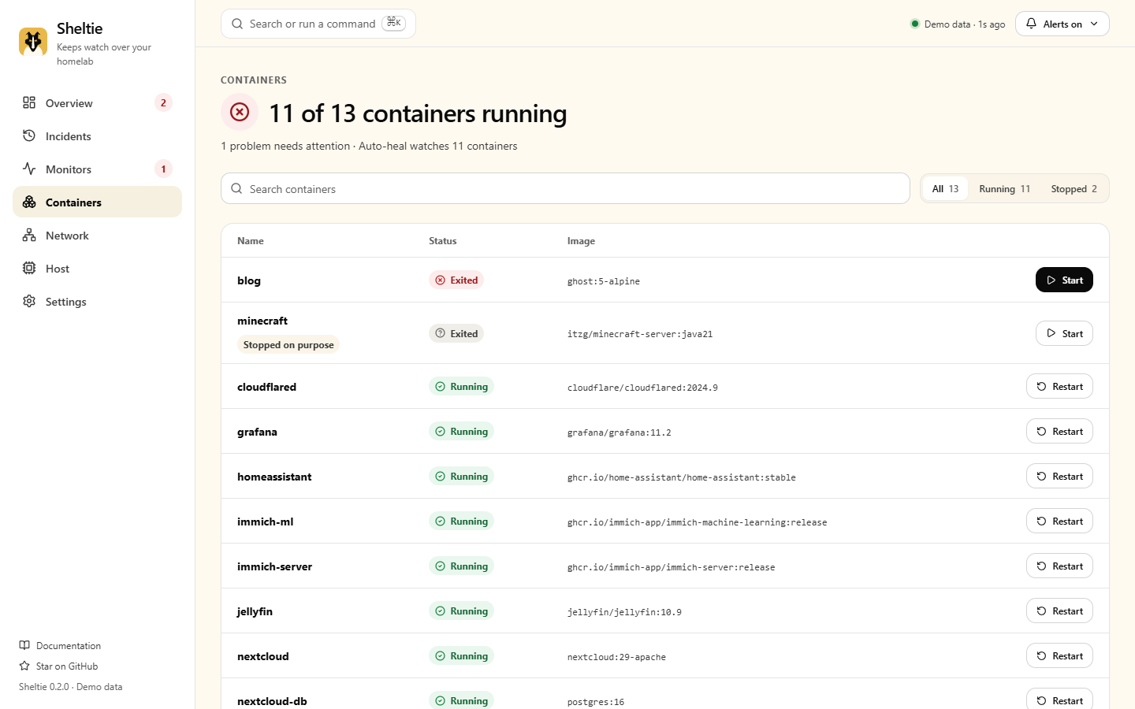
Task: Open the Containers sidebar item
Action: 97,202
